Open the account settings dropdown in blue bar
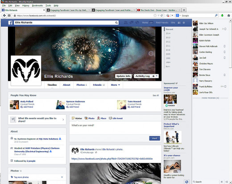Viewport: 232px width, 184px height. point(184,23)
